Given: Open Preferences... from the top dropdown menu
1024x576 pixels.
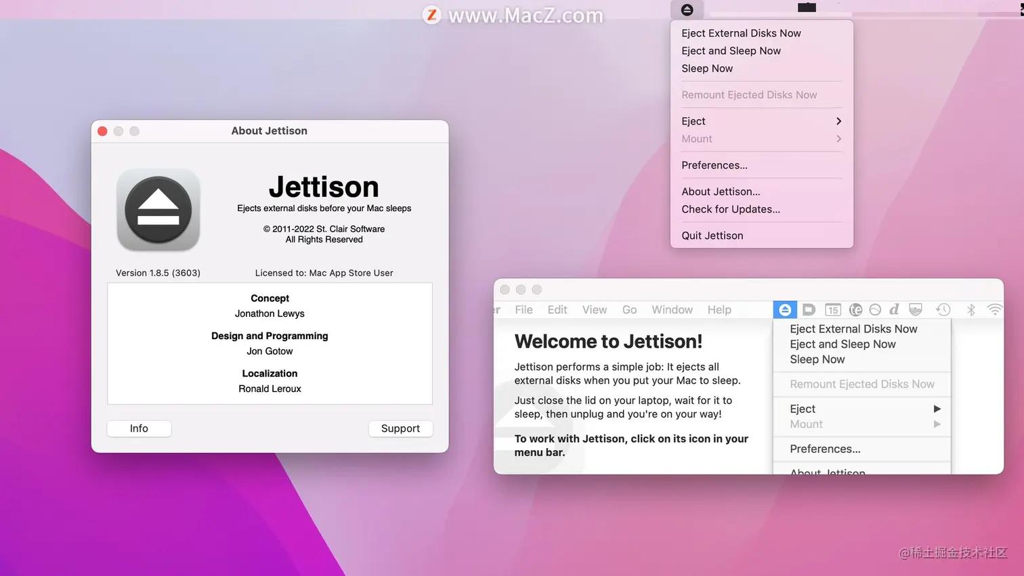Looking at the screenshot, I should 714,165.
